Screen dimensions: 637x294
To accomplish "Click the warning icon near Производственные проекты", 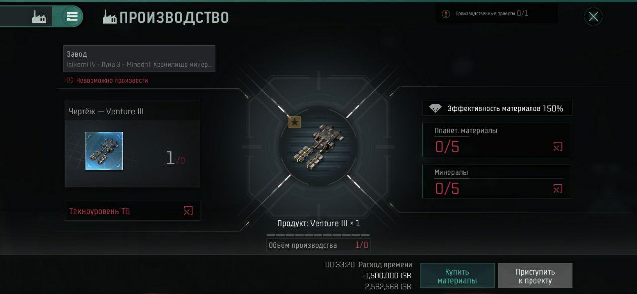I will tap(446, 14).
